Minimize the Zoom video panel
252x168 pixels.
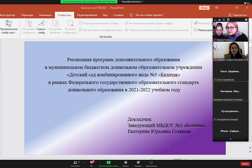pyautogui.click(x=215, y=20)
